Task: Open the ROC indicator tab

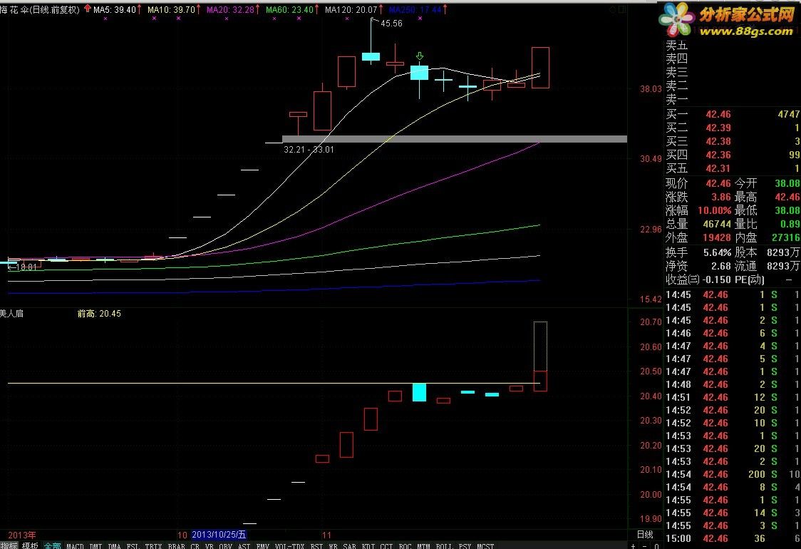Action: 405,546
